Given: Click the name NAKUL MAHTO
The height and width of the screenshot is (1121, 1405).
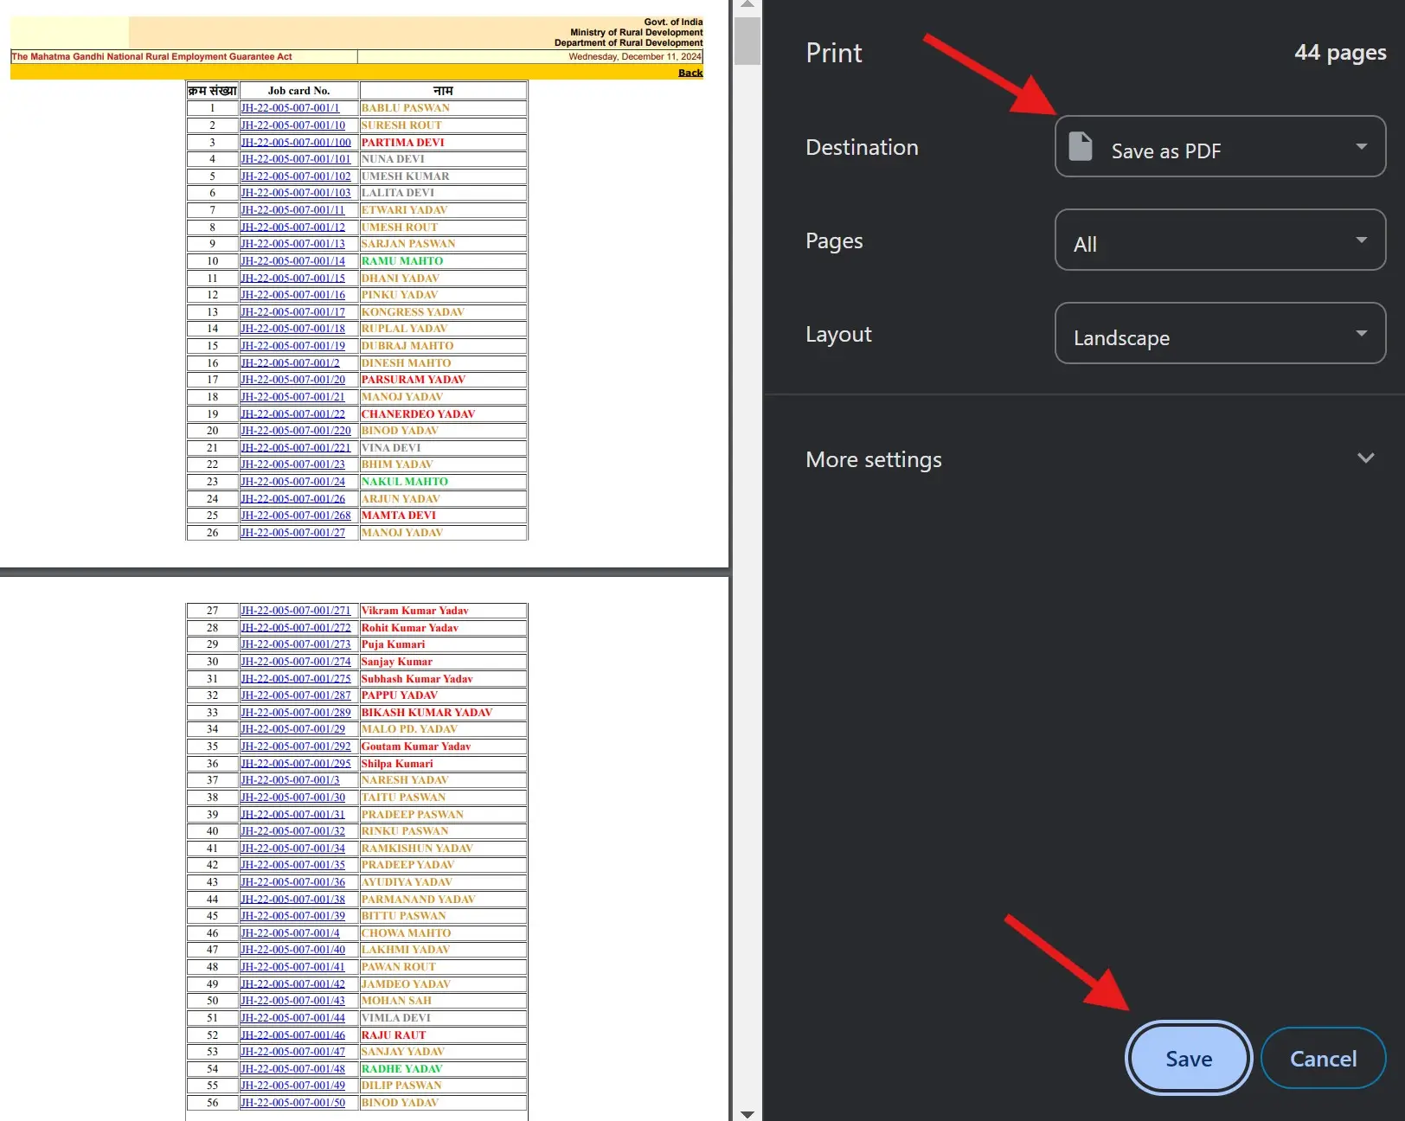Looking at the screenshot, I should pyautogui.click(x=405, y=482).
